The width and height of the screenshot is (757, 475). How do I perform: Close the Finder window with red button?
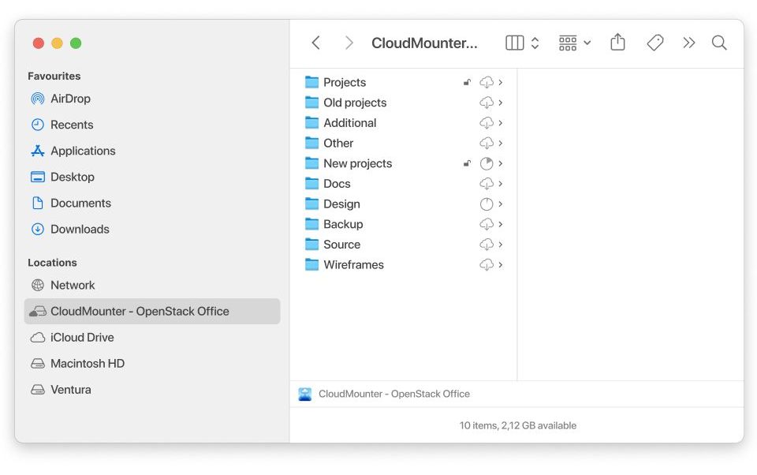[39, 43]
